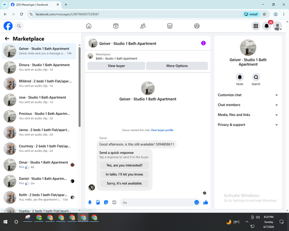The height and width of the screenshot is (231, 289).
Task: Expand the Chat members section
Action: coord(248,105)
